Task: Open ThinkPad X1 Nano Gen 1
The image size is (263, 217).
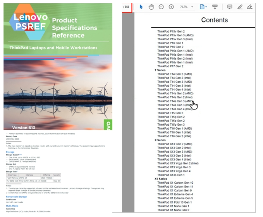Action: pos(173,206)
